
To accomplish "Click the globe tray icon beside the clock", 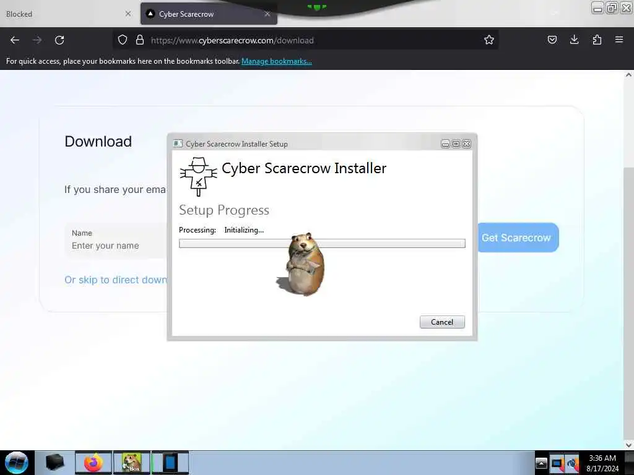I will tap(572, 463).
